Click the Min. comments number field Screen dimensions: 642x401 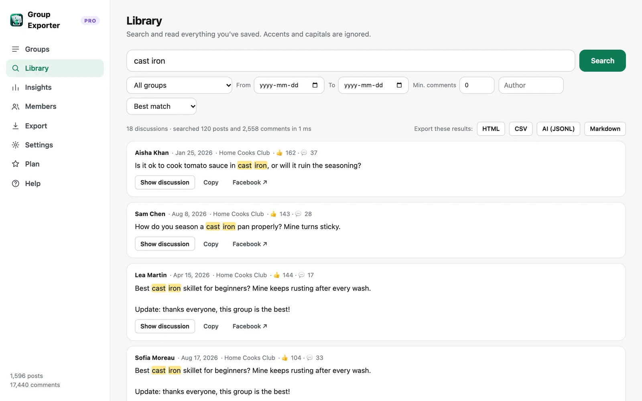pyautogui.click(x=477, y=85)
